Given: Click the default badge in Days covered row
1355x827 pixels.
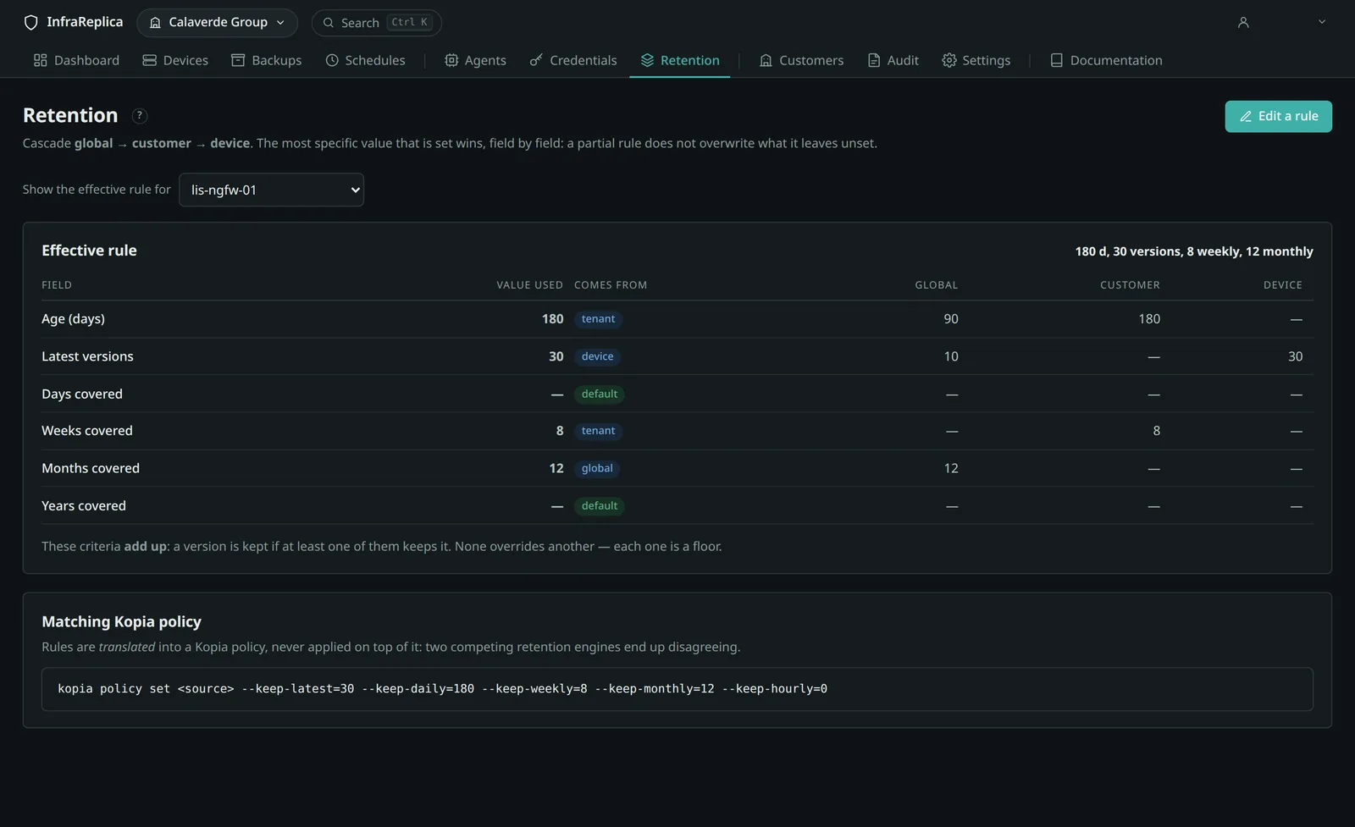Looking at the screenshot, I should [600, 394].
